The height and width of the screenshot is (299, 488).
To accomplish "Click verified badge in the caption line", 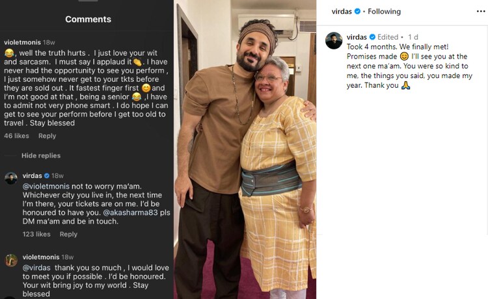I will [x=373, y=37].
